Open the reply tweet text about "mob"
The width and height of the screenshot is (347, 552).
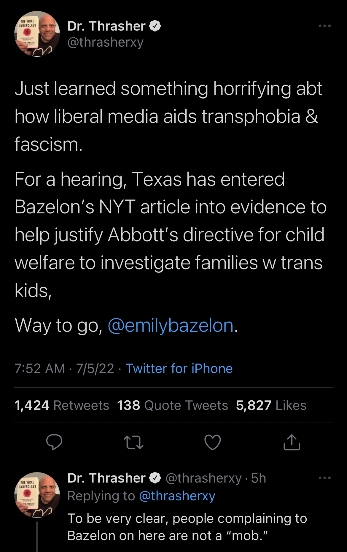187,527
